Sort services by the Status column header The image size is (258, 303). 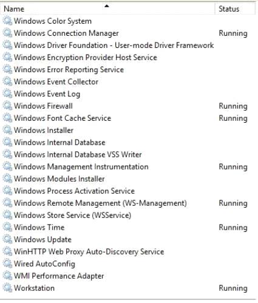pyautogui.click(x=235, y=9)
